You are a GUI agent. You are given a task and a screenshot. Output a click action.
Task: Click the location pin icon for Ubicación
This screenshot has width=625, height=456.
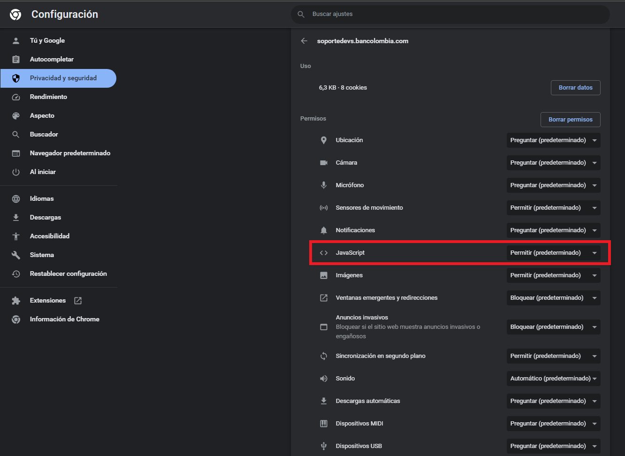coord(324,140)
